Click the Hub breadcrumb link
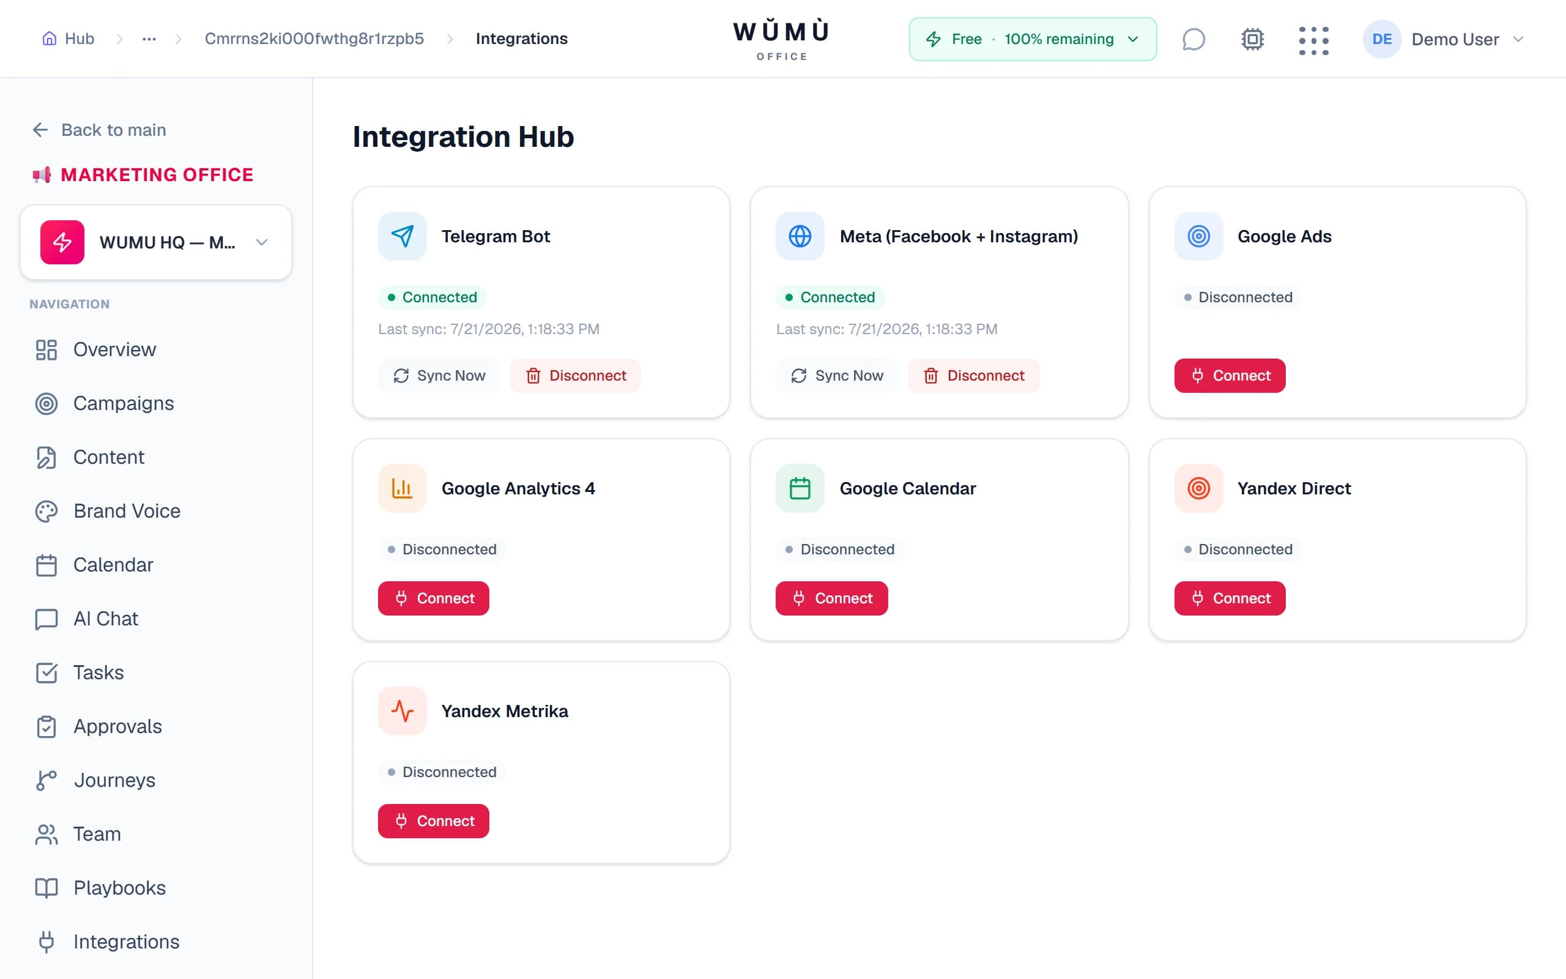The width and height of the screenshot is (1566, 979). (68, 39)
